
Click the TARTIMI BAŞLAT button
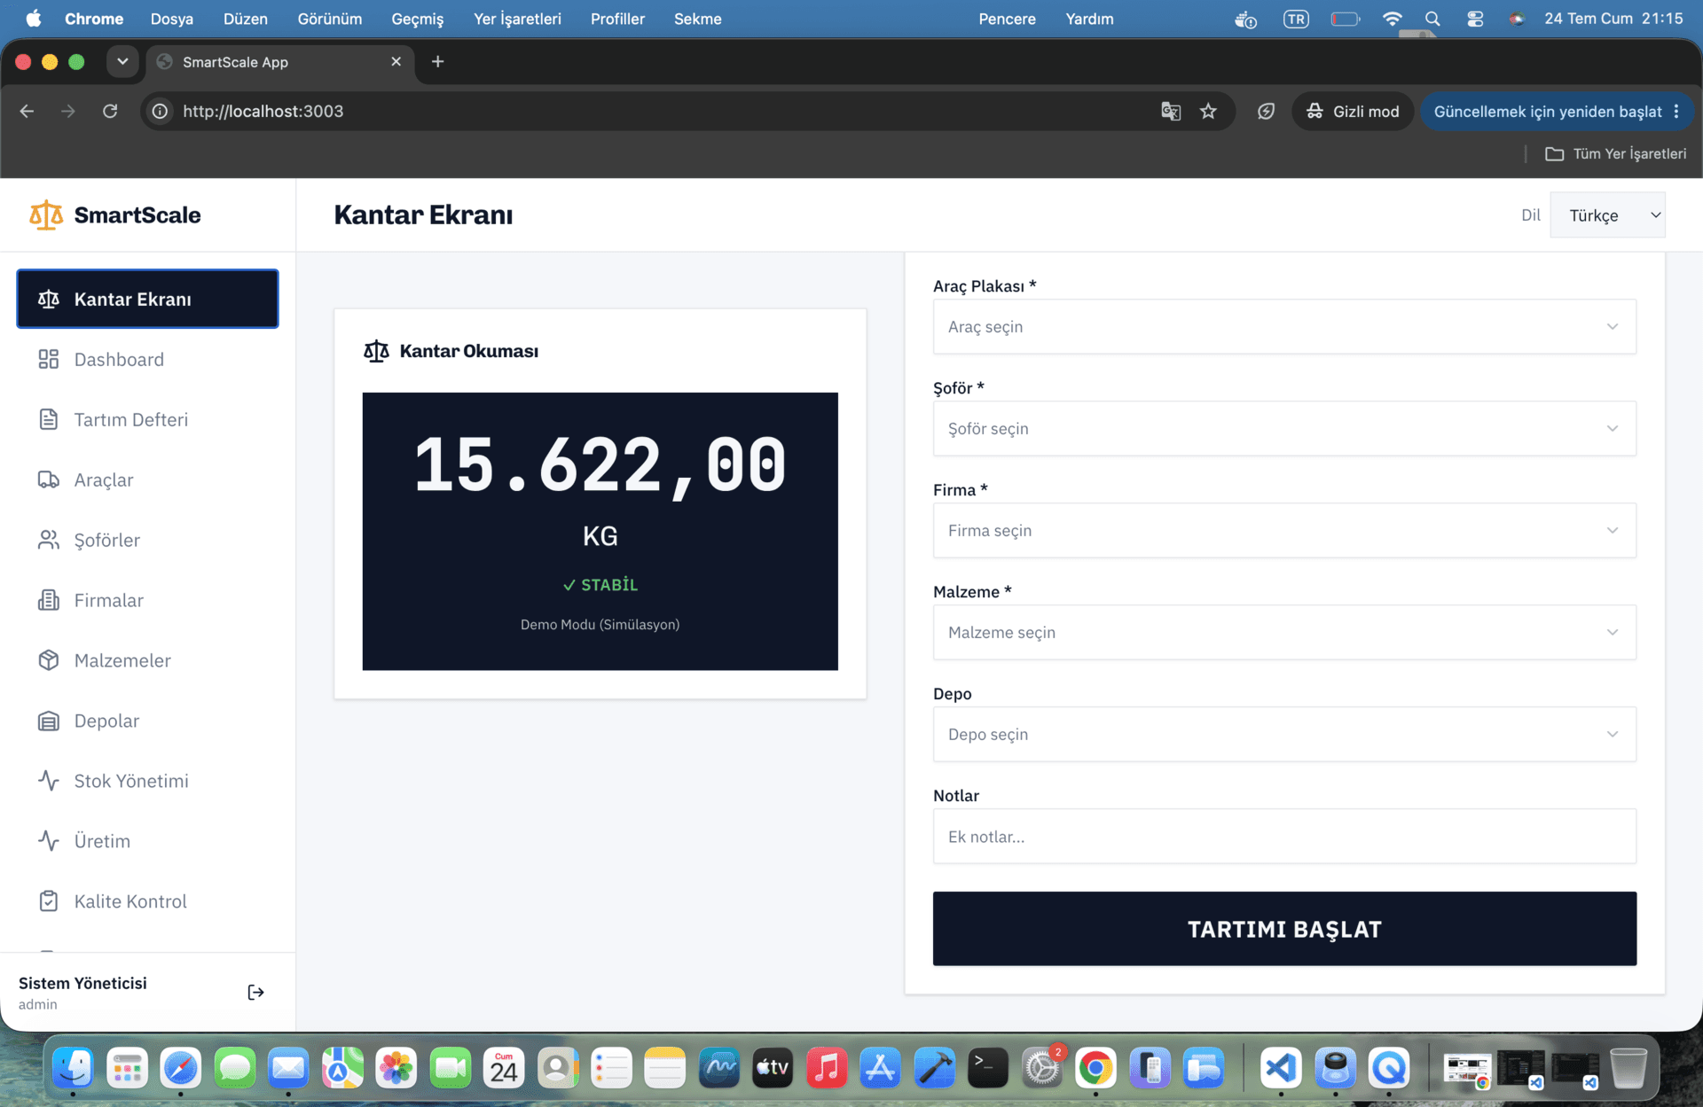1284,929
